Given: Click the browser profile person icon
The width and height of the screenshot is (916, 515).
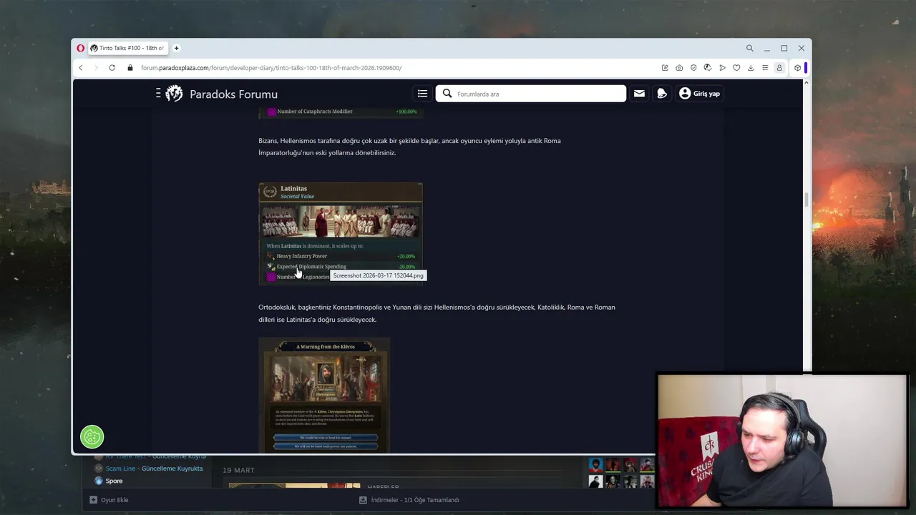Looking at the screenshot, I should pos(779,68).
